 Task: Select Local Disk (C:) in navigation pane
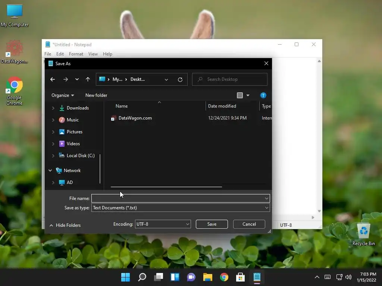coord(81,156)
